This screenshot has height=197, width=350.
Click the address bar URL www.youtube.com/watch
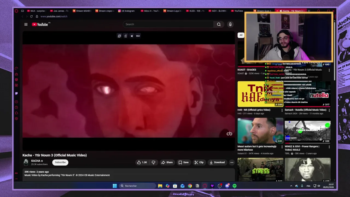click(x=54, y=16)
